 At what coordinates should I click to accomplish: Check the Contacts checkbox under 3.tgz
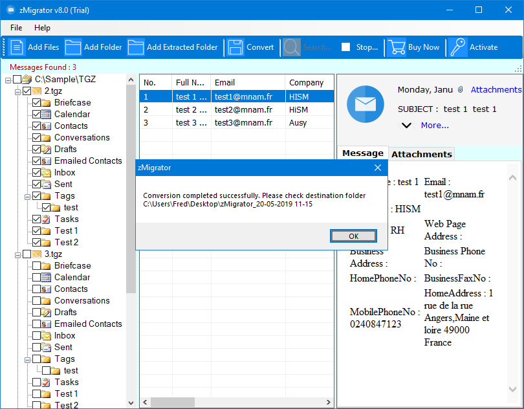pyautogui.click(x=37, y=289)
